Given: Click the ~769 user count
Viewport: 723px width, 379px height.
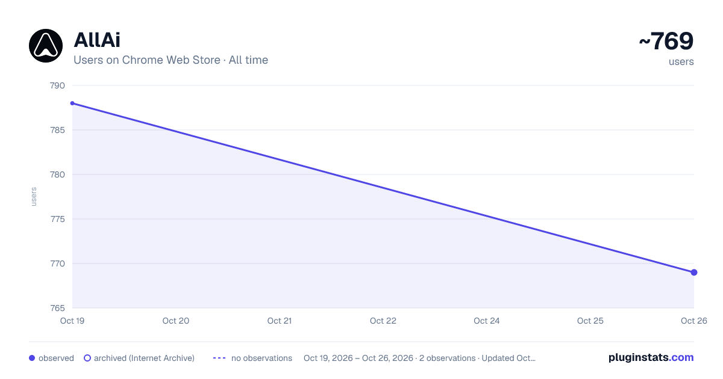Looking at the screenshot, I should pos(666,42).
